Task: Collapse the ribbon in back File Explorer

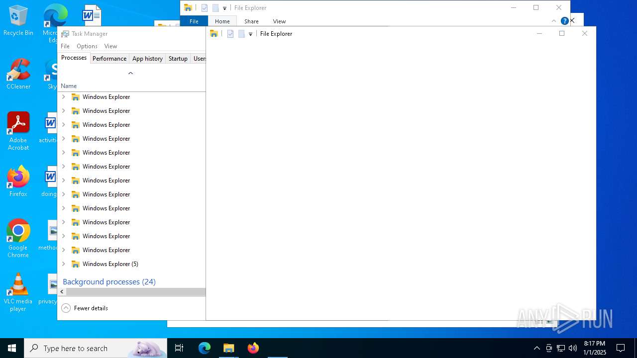Action: click(553, 21)
